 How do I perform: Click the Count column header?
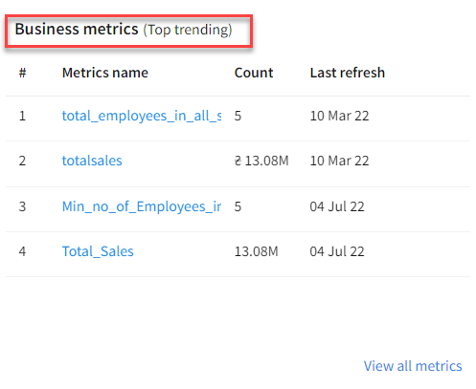click(254, 73)
